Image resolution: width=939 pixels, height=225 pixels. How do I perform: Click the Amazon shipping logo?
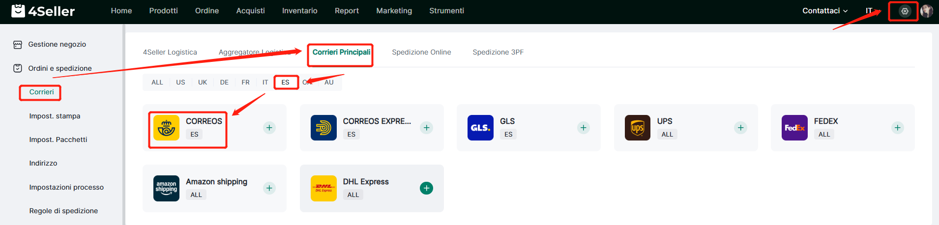click(x=166, y=188)
